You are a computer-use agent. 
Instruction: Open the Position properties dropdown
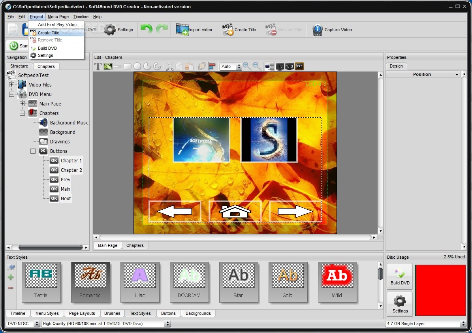[456, 74]
